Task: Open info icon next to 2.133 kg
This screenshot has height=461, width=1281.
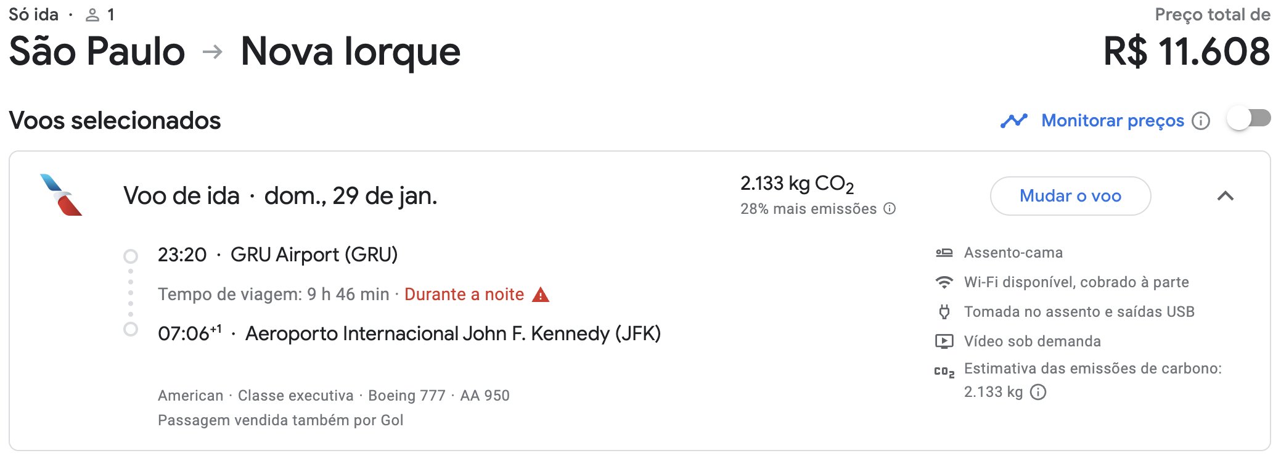Action: 1039,392
